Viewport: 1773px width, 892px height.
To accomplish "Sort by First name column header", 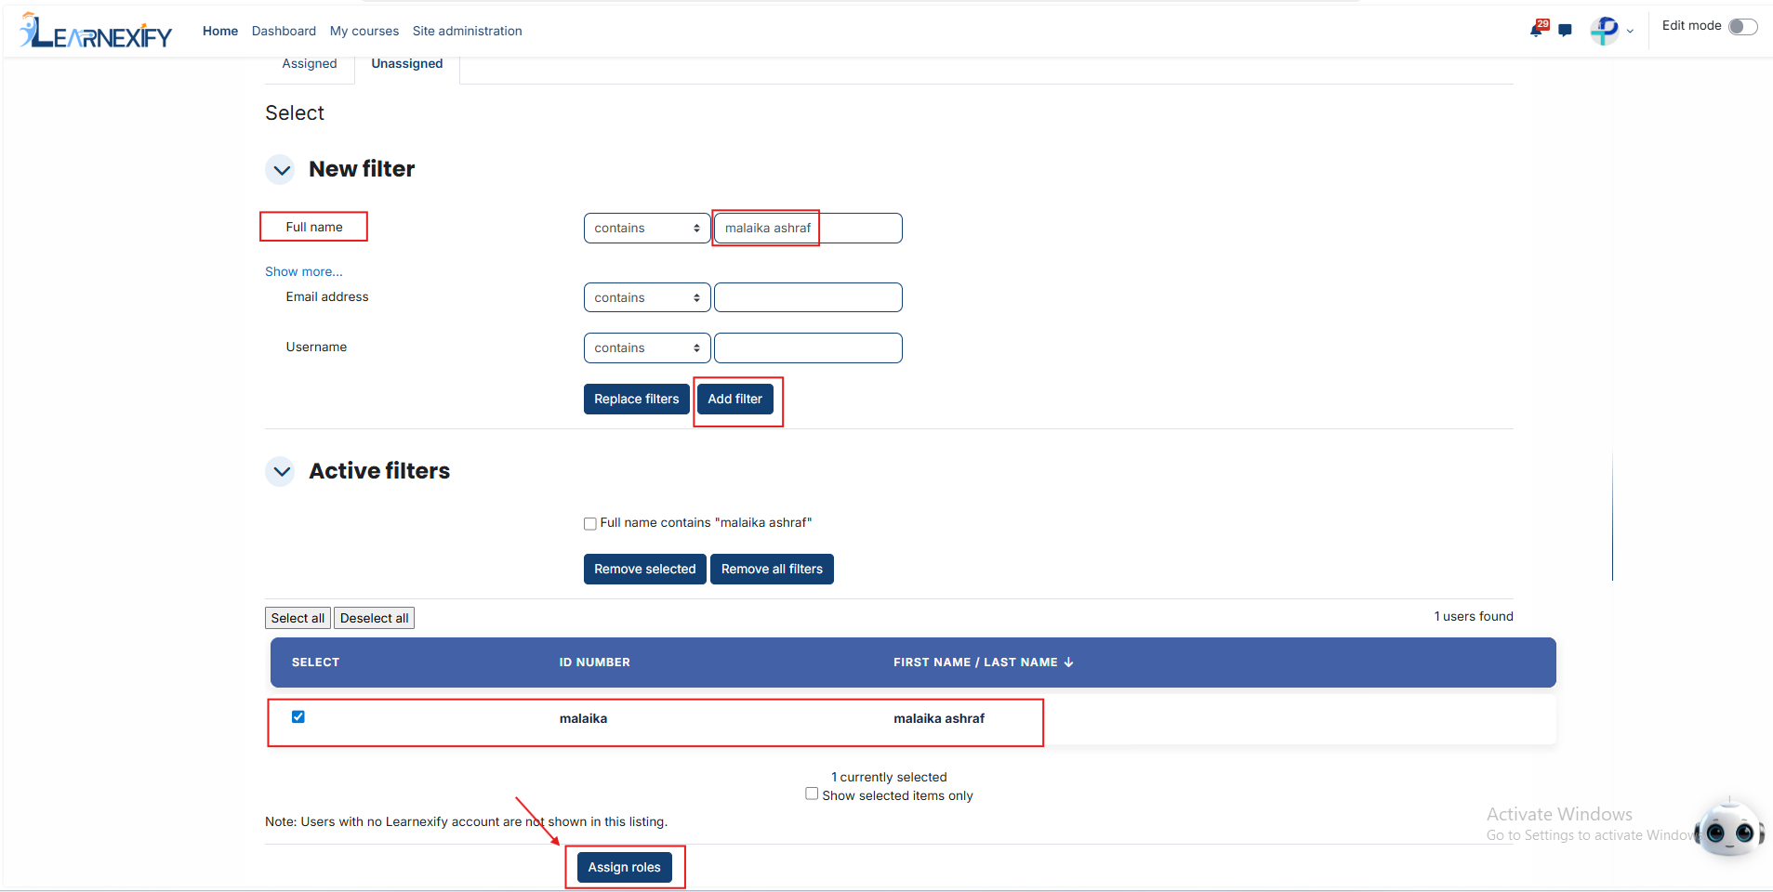I will (x=932, y=662).
